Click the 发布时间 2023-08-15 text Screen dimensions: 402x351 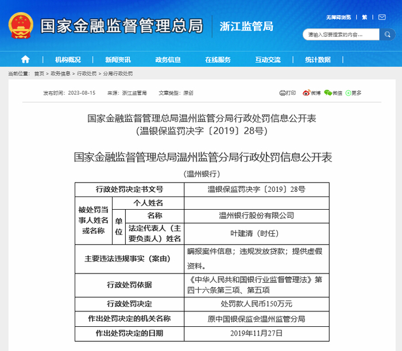pyautogui.click(x=69, y=93)
